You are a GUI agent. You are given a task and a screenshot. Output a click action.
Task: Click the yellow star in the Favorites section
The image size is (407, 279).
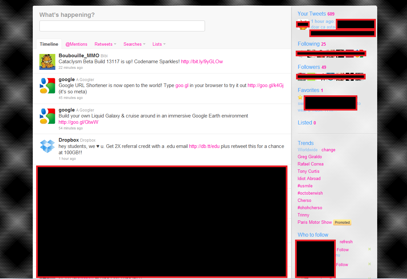[x=300, y=97]
